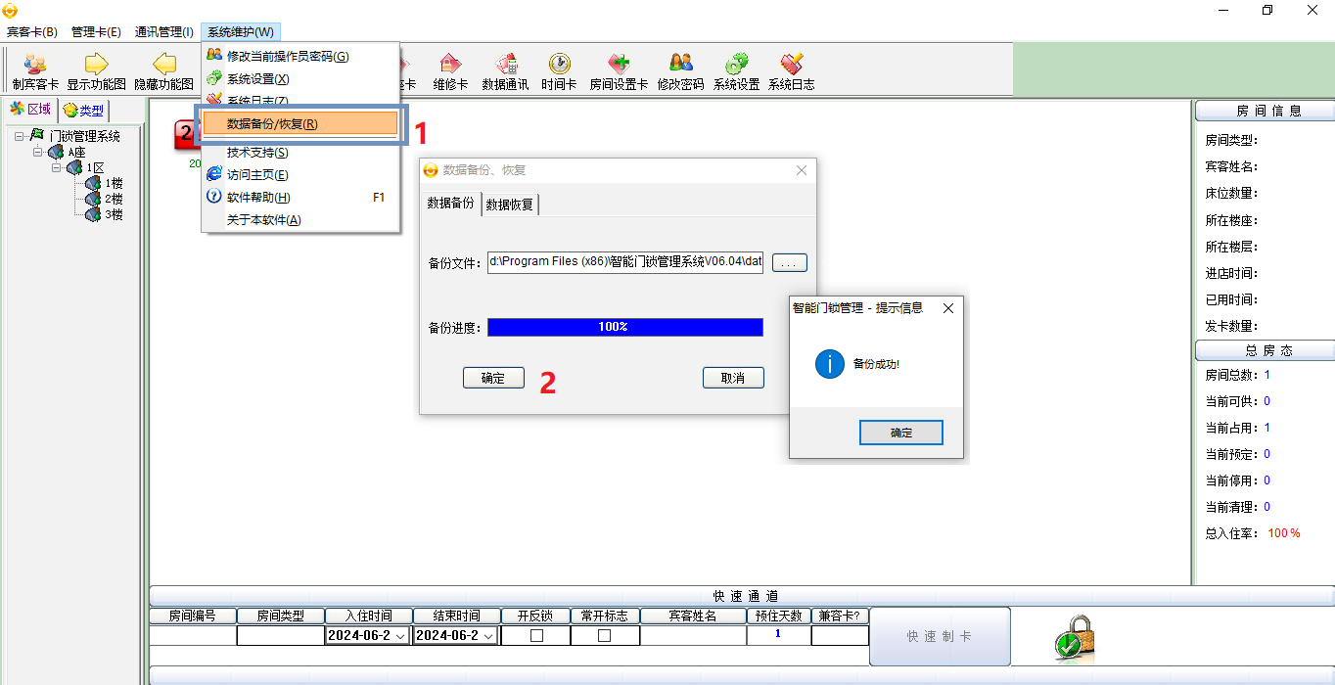This screenshot has width=1335, height=685.
Task: Click the 备份进度 progress bar
Action: coord(624,327)
